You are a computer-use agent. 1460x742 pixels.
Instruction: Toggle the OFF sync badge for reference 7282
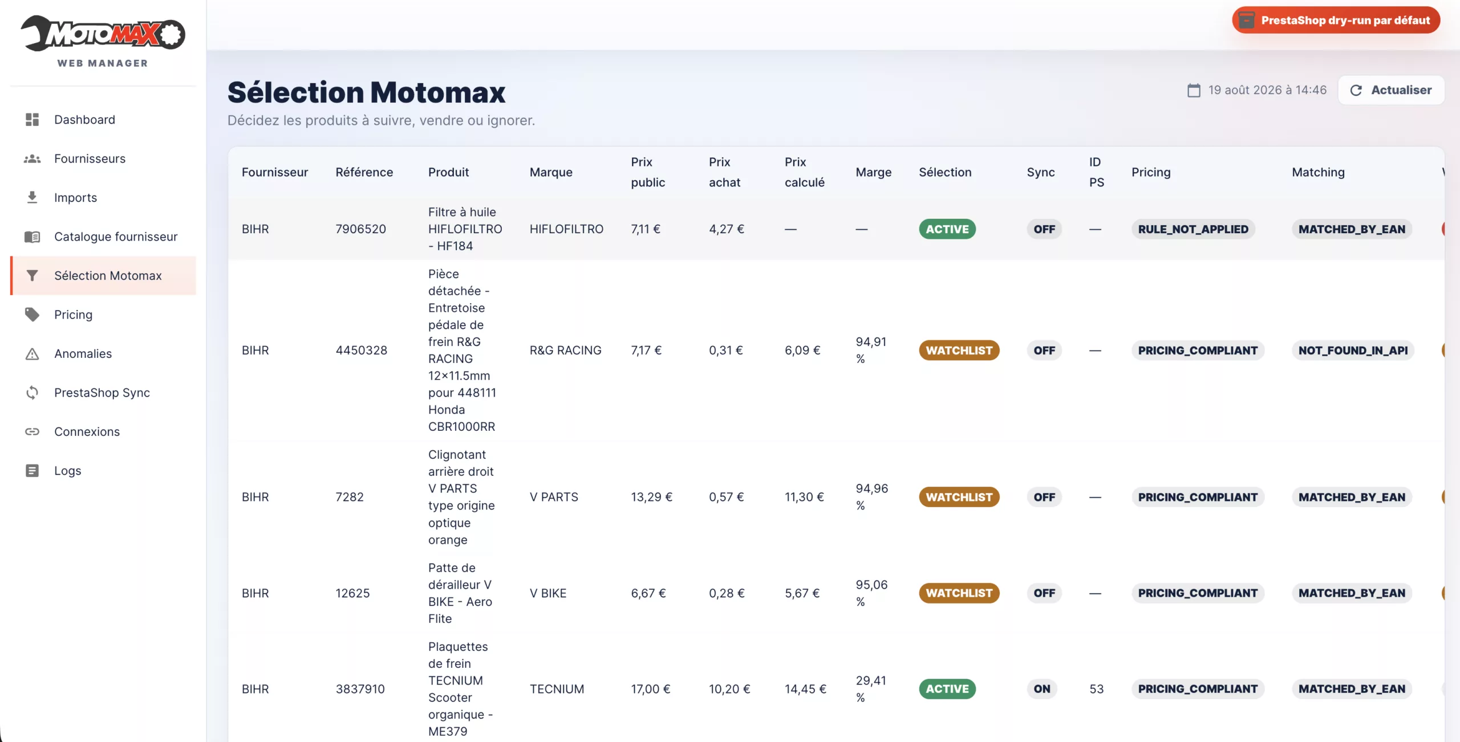(x=1044, y=497)
